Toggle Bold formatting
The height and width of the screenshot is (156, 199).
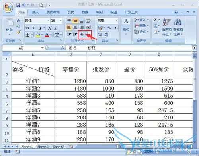coord(27,28)
